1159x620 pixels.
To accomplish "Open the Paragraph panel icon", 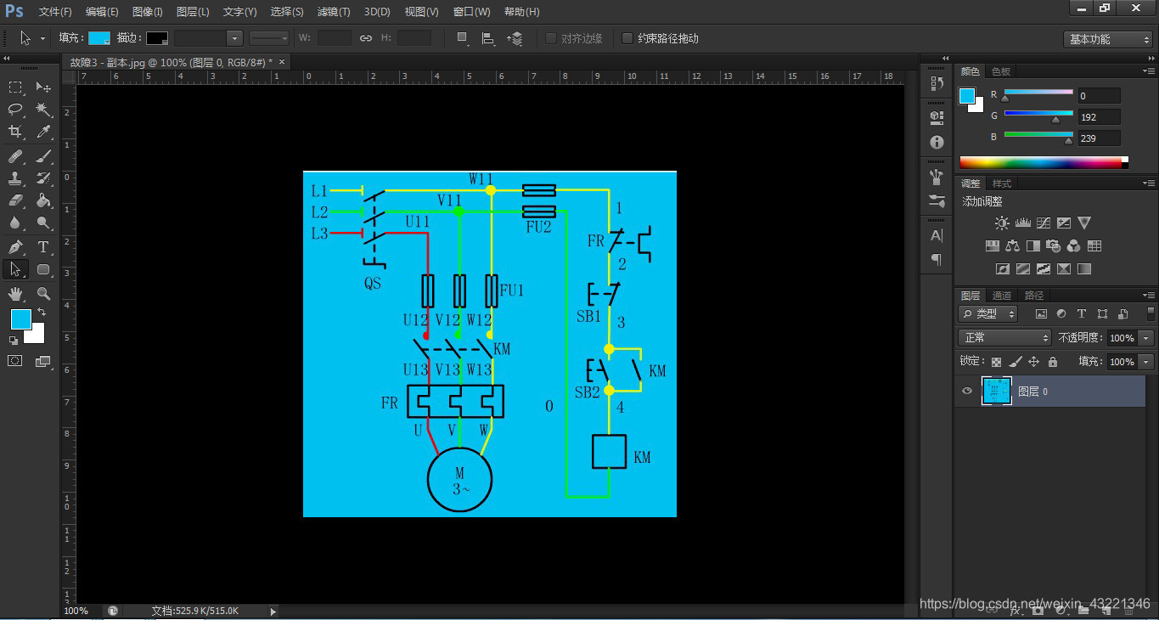I will pos(937,259).
